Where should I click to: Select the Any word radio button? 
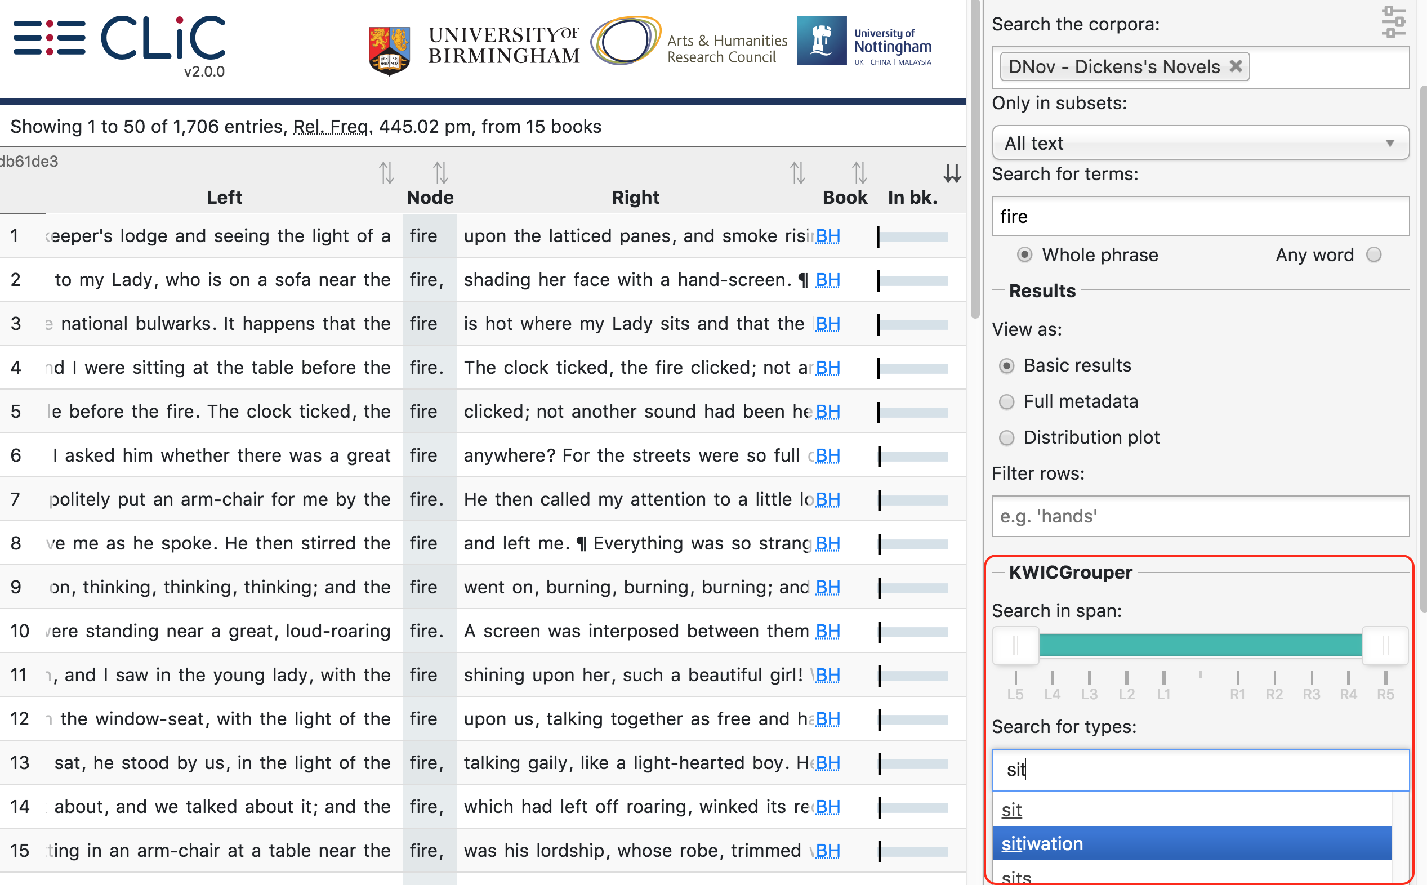click(x=1374, y=254)
